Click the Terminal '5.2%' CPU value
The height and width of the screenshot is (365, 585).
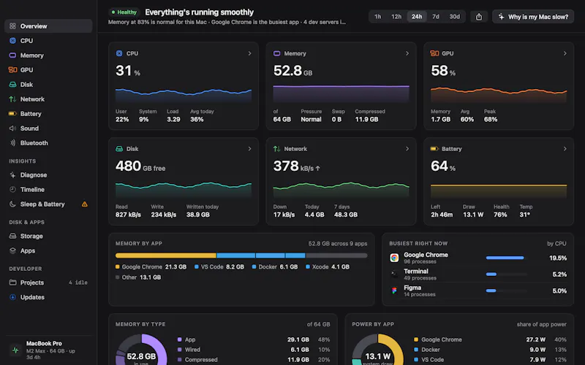pos(559,274)
